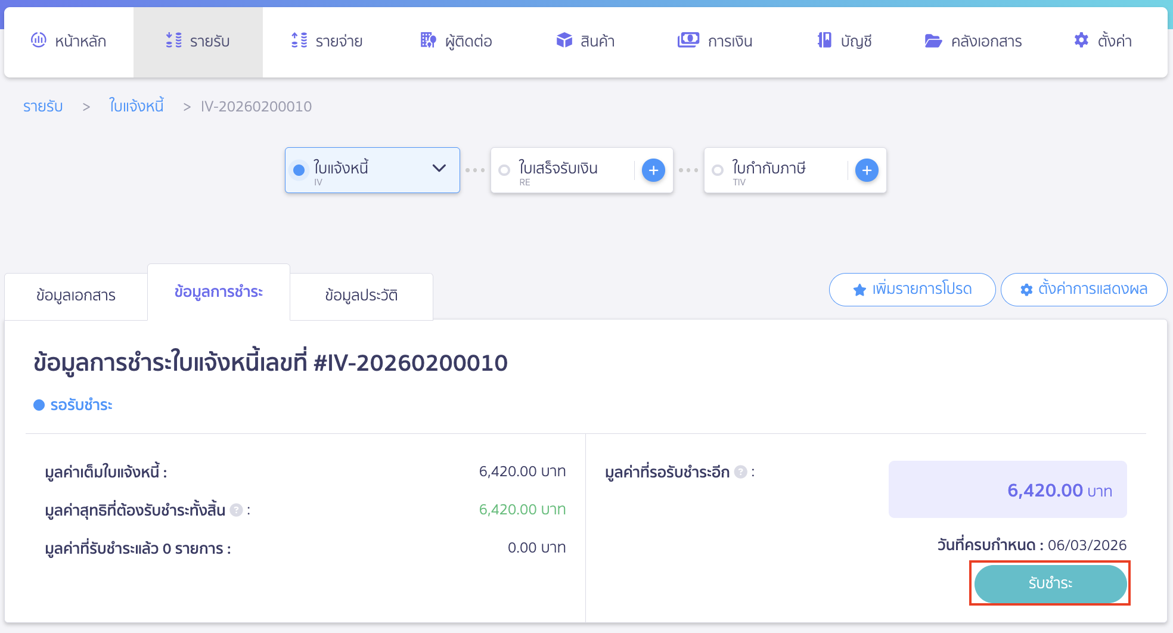Image resolution: width=1173 pixels, height=633 pixels.
Task: Click the ตั้งค่า settings gear icon
Action: click(x=1081, y=41)
